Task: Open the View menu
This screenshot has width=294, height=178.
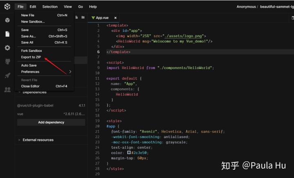Action: pyautogui.click(x=68, y=7)
